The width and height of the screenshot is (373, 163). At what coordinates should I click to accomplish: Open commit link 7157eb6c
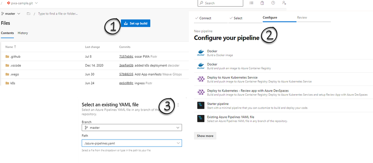pyautogui.click(x=126, y=57)
